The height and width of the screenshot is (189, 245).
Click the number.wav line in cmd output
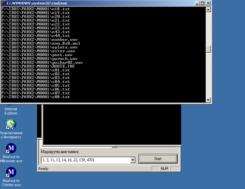[39, 40]
